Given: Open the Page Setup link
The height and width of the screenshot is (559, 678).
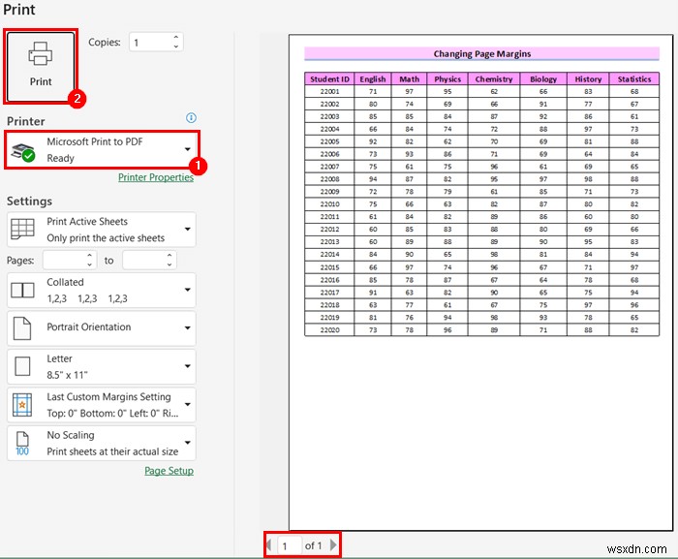Looking at the screenshot, I should (169, 471).
